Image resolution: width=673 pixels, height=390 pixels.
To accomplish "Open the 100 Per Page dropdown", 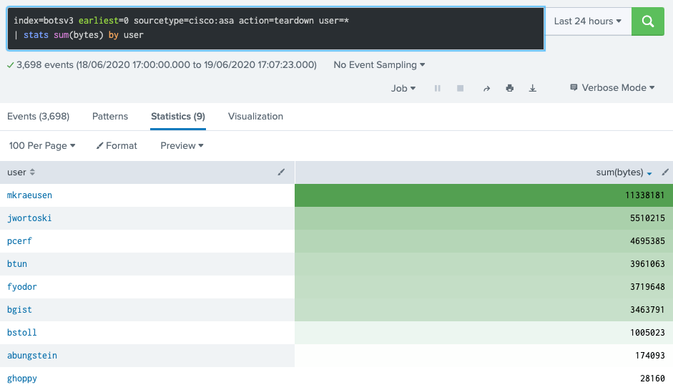I will 42,145.
